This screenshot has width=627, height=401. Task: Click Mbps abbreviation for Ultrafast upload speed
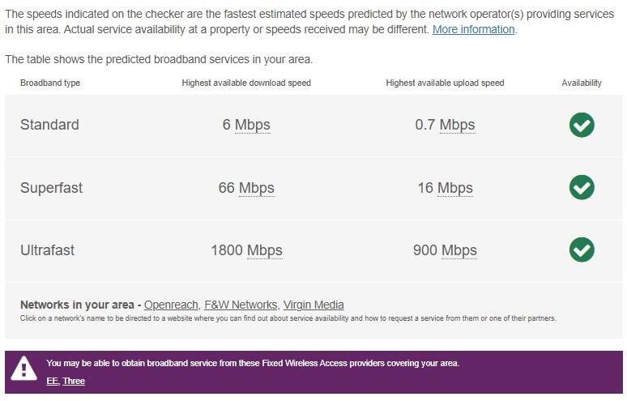pos(459,250)
